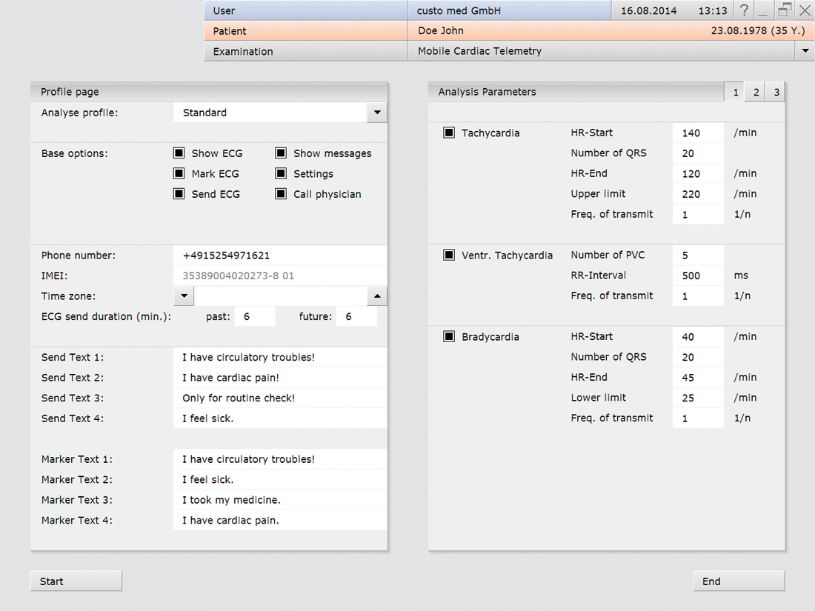Toggle the Ventr. Tachycardia checkbox

(449, 256)
